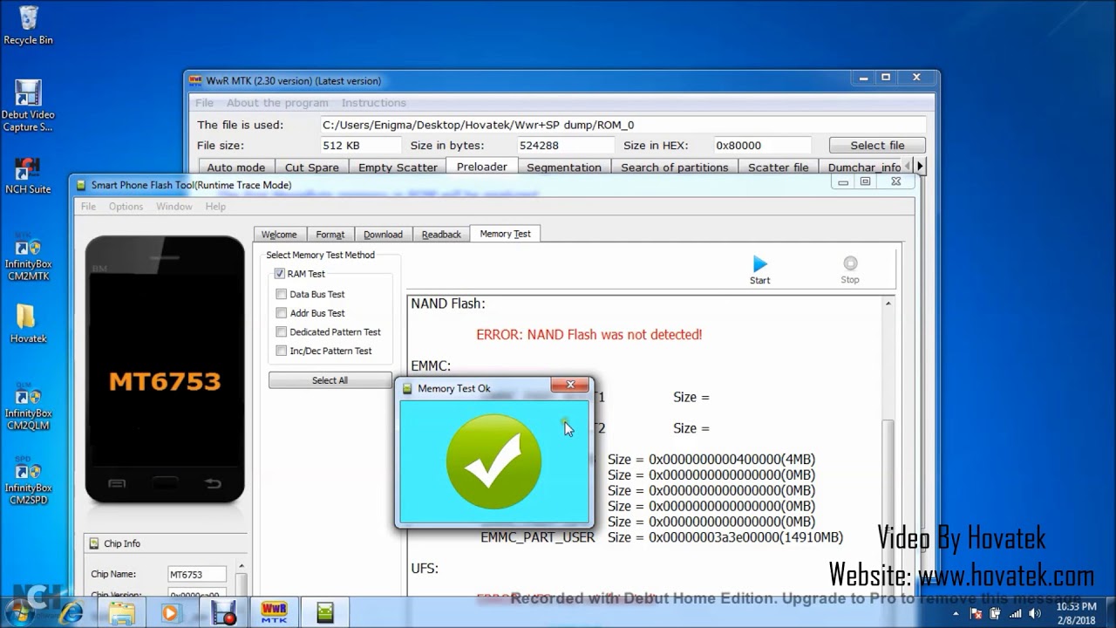Open Internet Explorer from the taskbar
The image size is (1116, 628).
[x=71, y=613]
